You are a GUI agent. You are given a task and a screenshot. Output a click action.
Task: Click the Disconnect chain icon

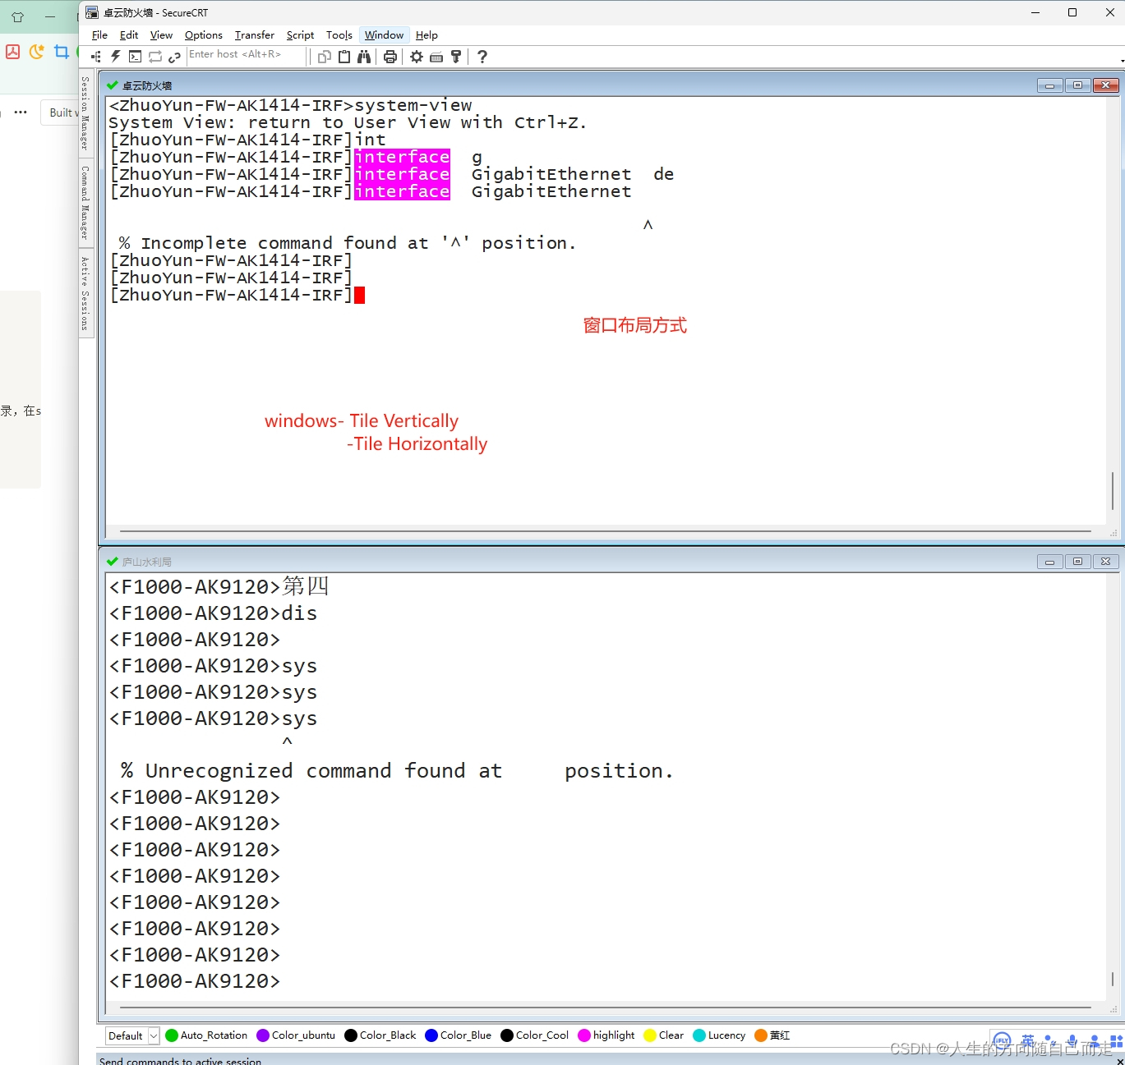[174, 57]
